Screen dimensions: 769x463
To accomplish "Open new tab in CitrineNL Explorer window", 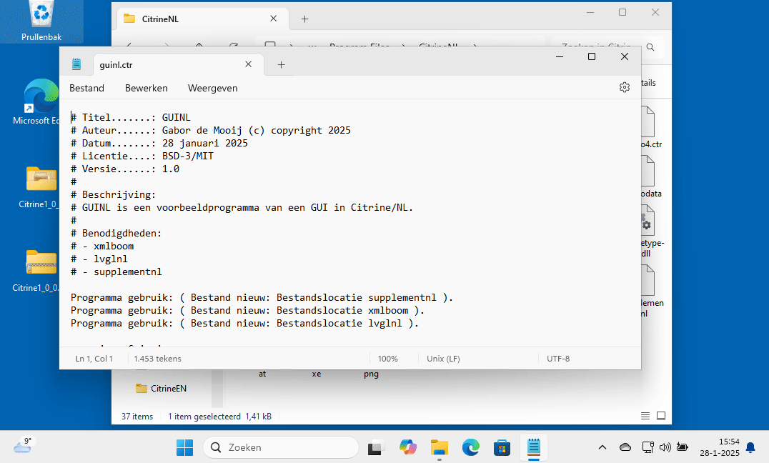I will click(304, 19).
